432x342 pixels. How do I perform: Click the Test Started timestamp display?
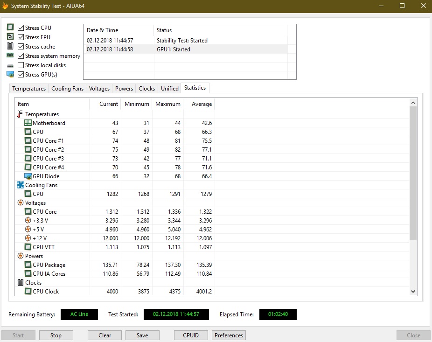coord(176,314)
